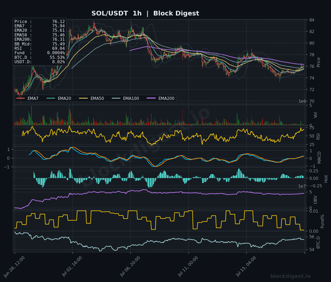Screen dimensions: 331x282
Task: Select the EMA200 76.31 row in stats box
Action: (40, 39)
